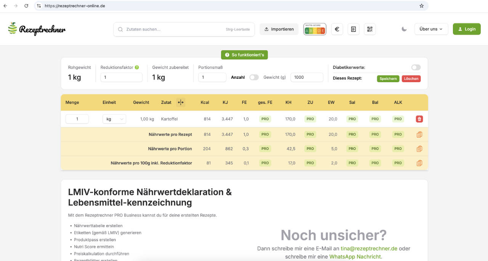The width and height of the screenshot is (488, 261).
Task: Copy Nährwerte pro Rezept via clipboard icon
Action: coord(419,134)
